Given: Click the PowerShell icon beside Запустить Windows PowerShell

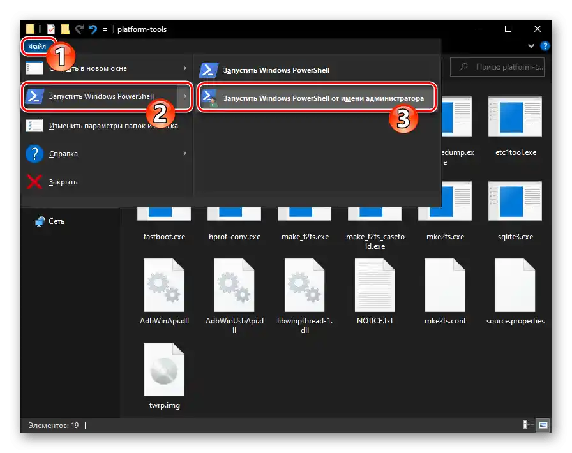Looking at the screenshot, I should click(x=34, y=96).
